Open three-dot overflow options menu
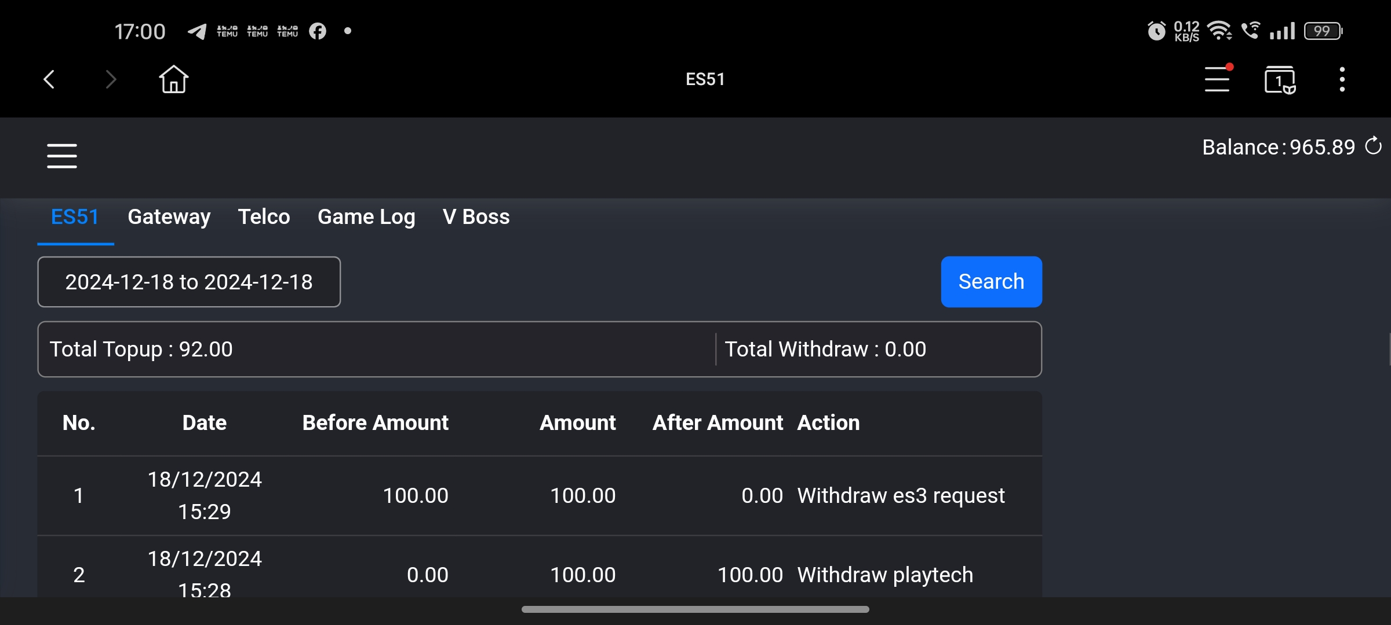This screenshot has height=625, width=1391. coord(1342,79)
